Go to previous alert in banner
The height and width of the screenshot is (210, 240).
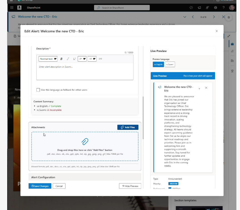[193, 17]
